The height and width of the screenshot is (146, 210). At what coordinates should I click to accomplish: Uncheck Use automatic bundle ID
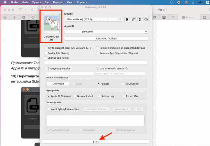coord(98,69)
